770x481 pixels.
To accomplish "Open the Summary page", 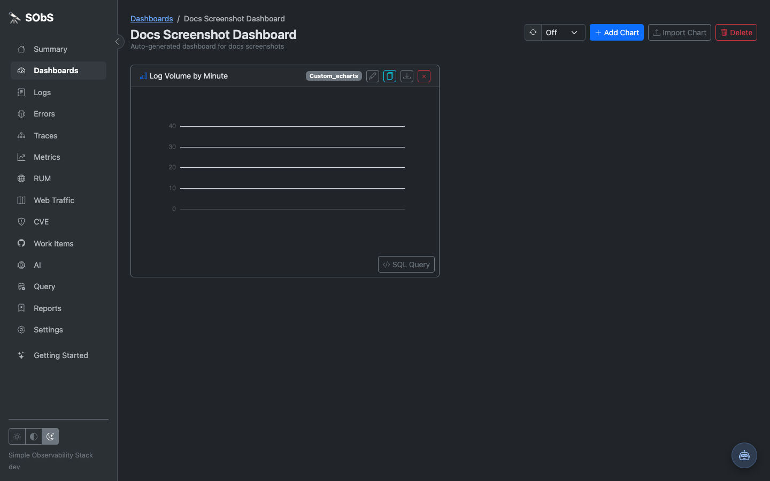I will (58, 49).
